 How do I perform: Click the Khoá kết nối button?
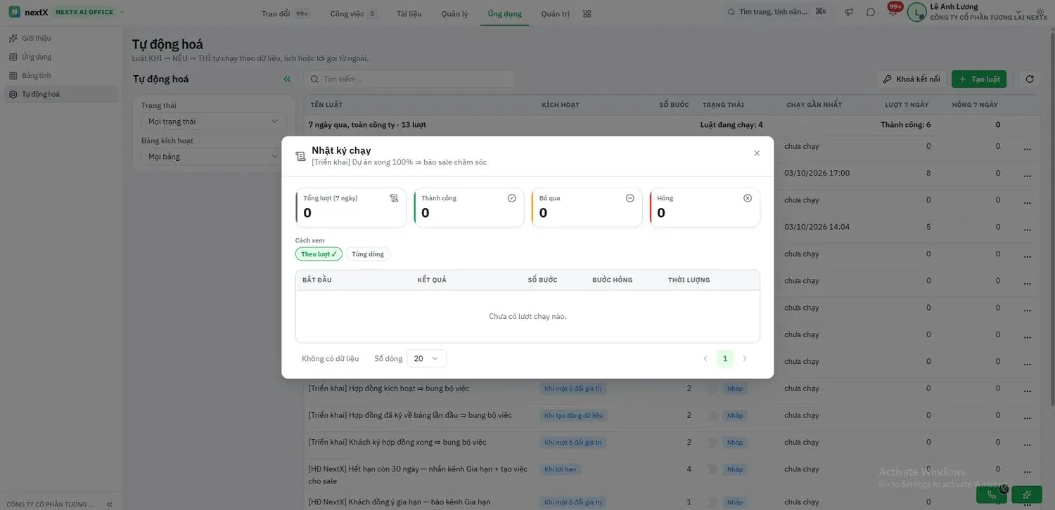[x=912, y=79]
